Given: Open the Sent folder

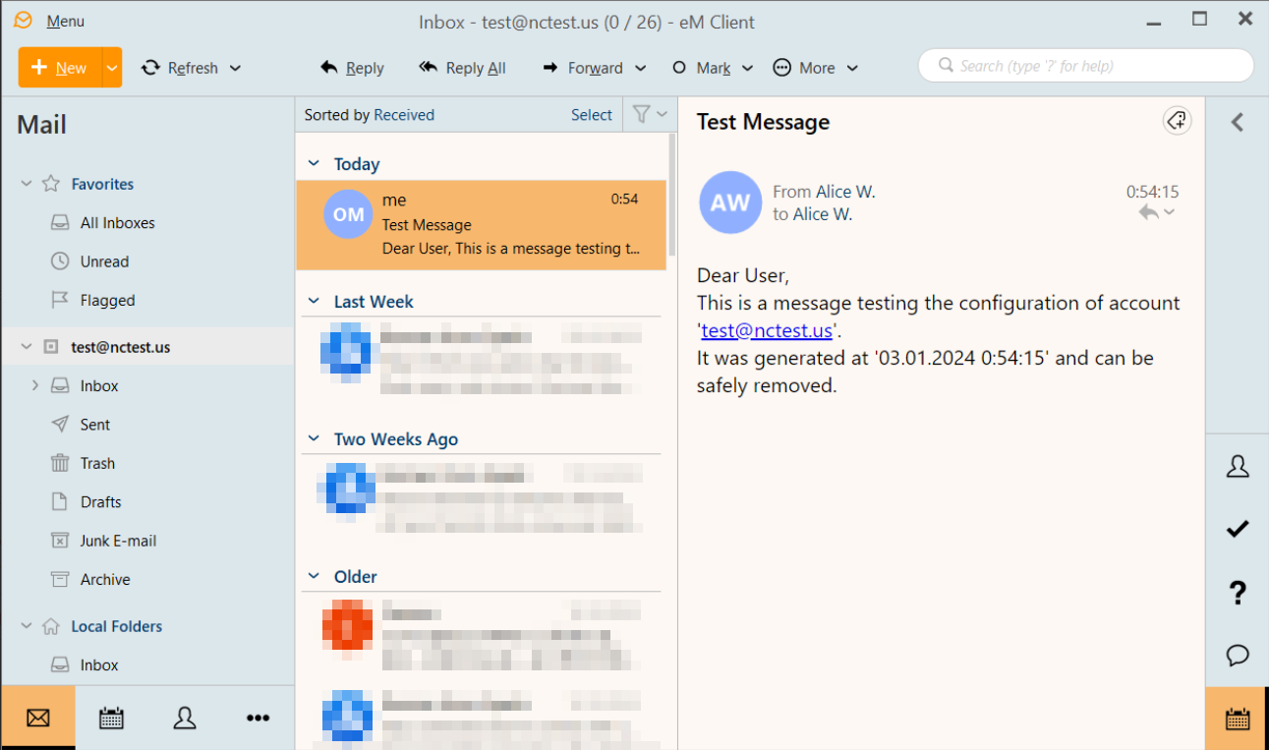Looking at the screenshot, I should point(94,425).
